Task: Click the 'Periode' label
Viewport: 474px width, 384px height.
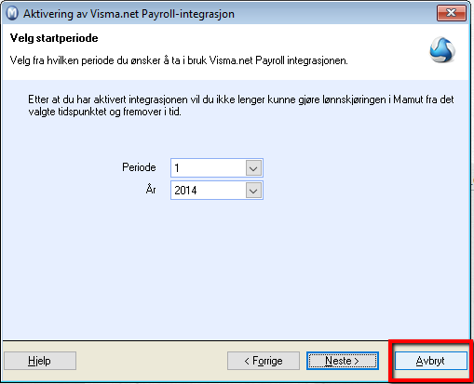Action: click(139, 167)
